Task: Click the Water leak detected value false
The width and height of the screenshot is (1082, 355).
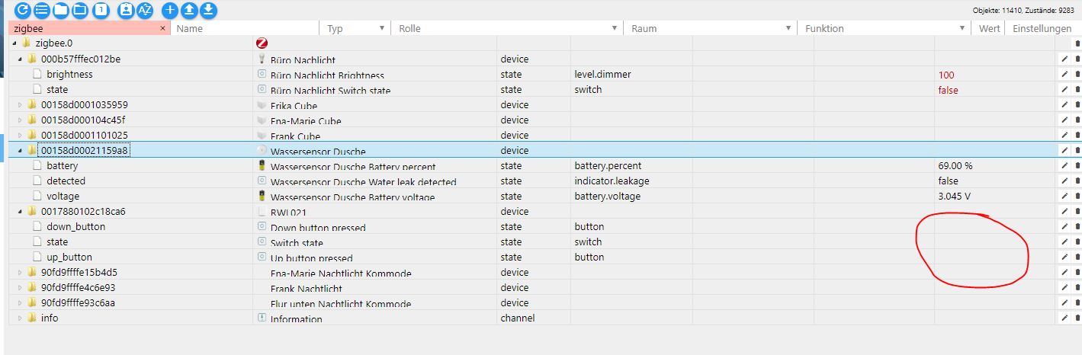Action: click(949, 181)
